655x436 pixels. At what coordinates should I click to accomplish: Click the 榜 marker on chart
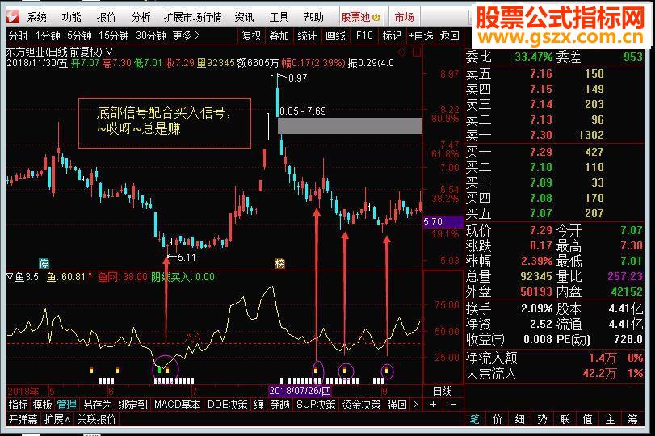coord(279,263)
